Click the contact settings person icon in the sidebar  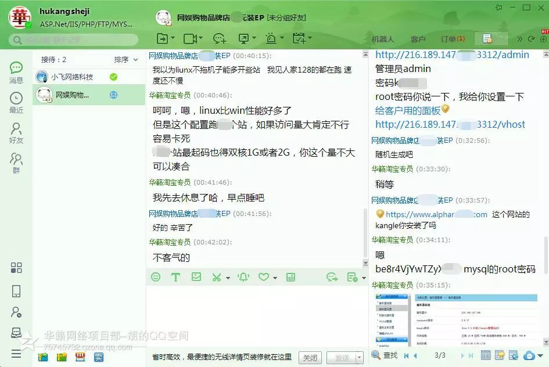click(16, 312)
